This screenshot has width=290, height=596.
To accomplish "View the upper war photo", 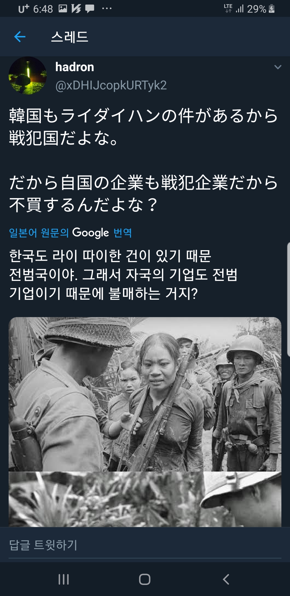I will [x=145, y=394].
